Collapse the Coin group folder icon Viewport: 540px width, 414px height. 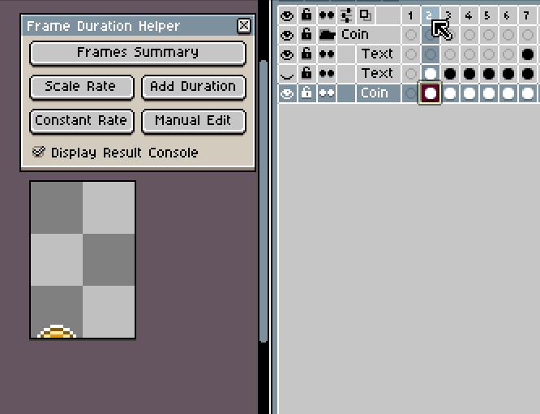pos(328,35)
